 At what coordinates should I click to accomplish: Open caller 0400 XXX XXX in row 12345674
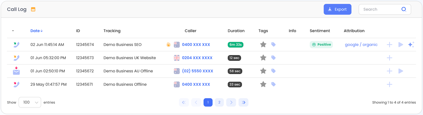[x=196, y=44]
